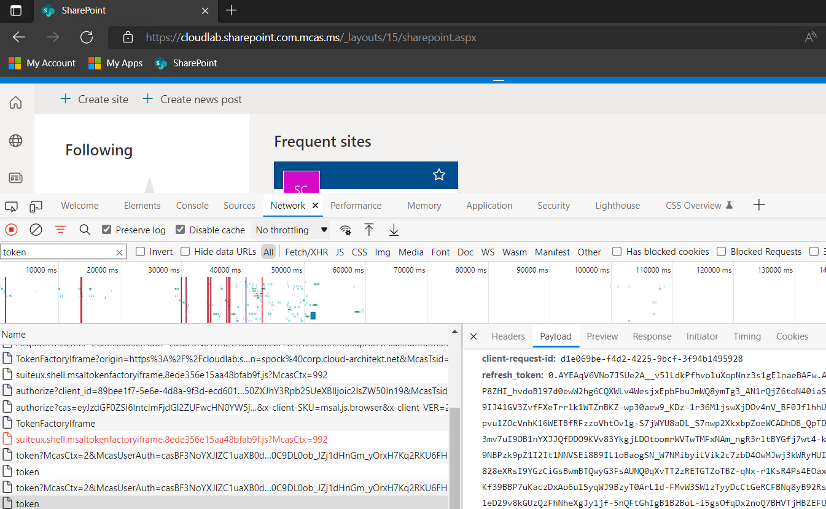
Task: Stop recording network log
Action: (11, 230)
